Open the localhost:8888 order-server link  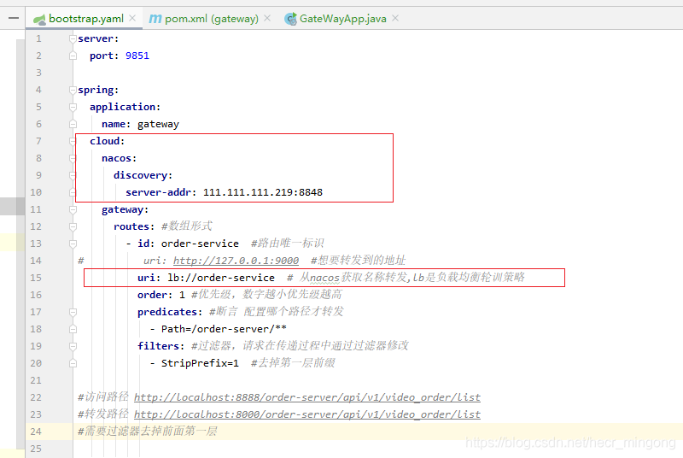pyautogui.click(x=307, y=397)
